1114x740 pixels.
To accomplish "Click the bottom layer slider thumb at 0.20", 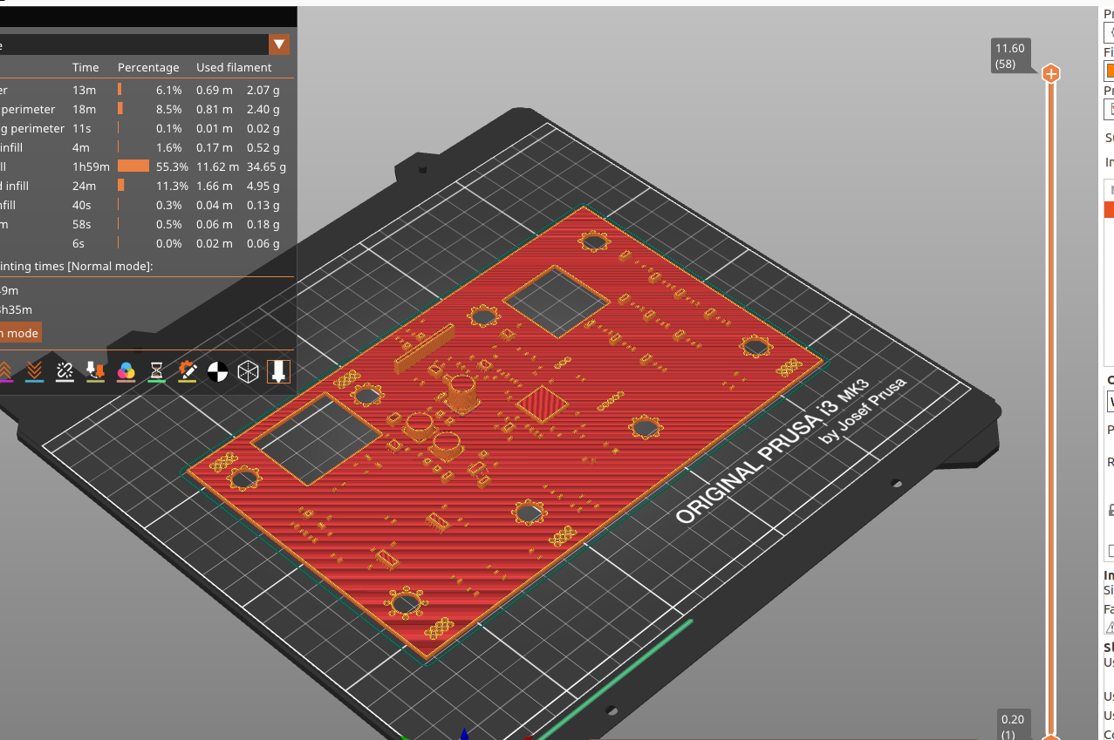I will (x=1051, y=737).
